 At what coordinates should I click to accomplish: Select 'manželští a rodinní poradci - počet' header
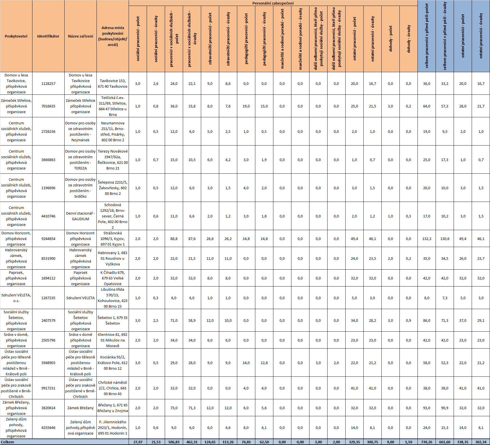pos(282,39)
